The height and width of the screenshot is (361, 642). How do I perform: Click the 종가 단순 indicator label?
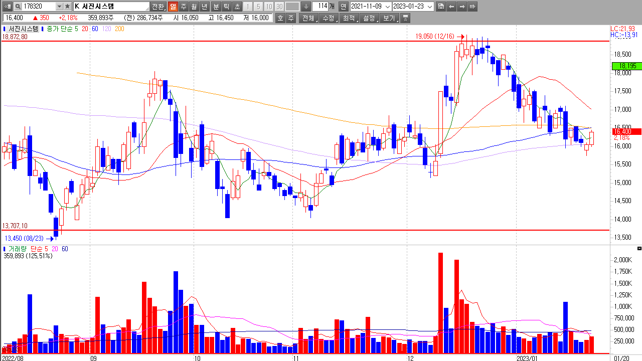tap(59, 29)
